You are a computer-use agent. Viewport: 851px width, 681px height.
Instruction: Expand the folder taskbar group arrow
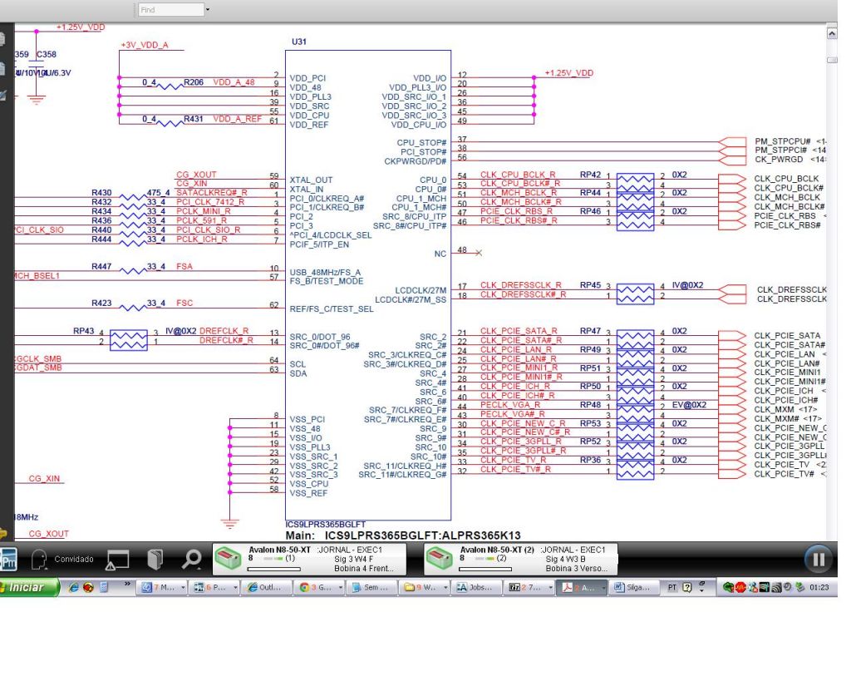(x=445, y=588)
